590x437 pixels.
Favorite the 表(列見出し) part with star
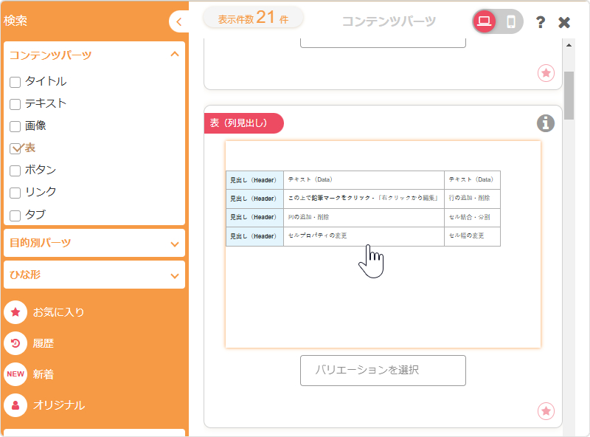[x=546, y=410]
